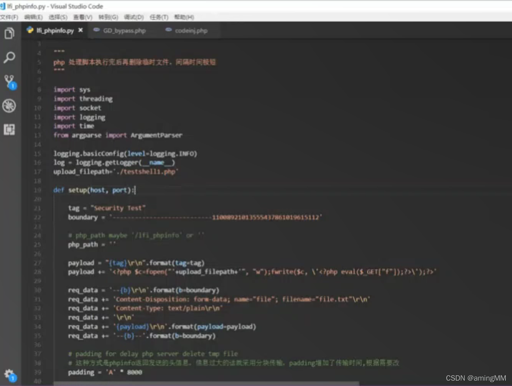Click the 'import logging' line
The image size is (512, 386).
point(79,117)
